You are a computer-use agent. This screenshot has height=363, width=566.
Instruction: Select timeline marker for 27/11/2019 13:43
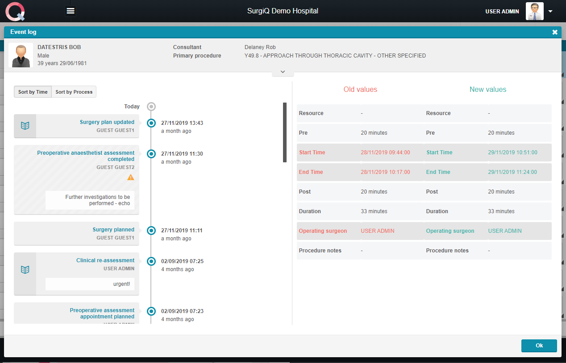(x=151, y=123)
